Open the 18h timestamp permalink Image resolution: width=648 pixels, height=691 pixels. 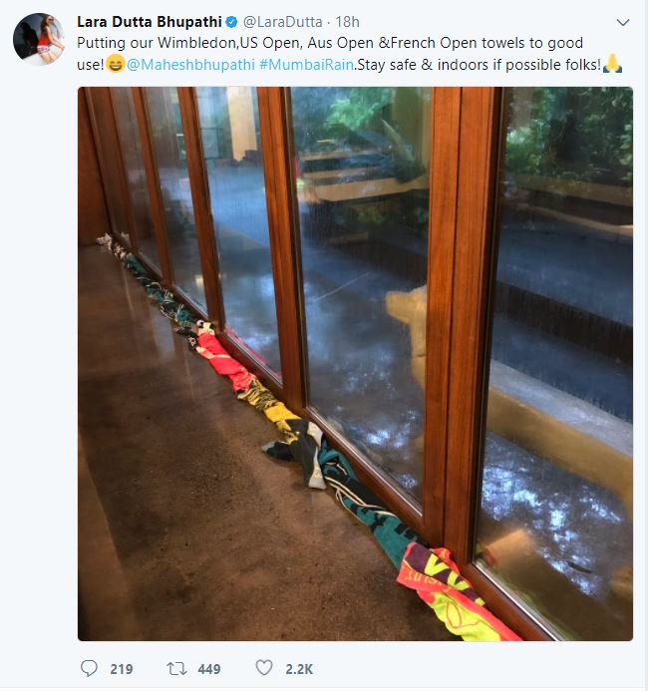[x=348, y=22]
